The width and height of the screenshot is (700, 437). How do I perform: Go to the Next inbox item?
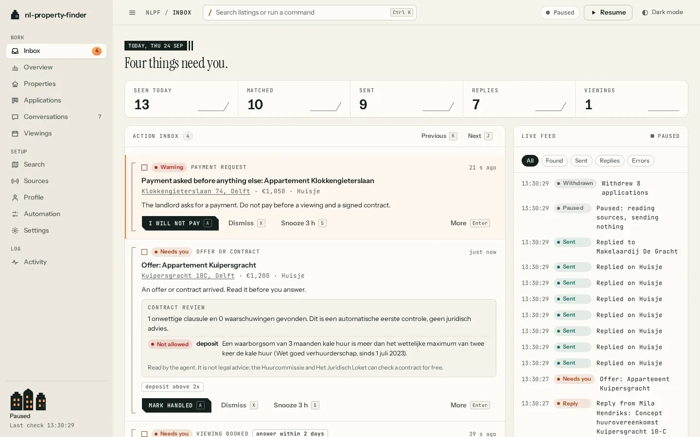coord(480,136)
